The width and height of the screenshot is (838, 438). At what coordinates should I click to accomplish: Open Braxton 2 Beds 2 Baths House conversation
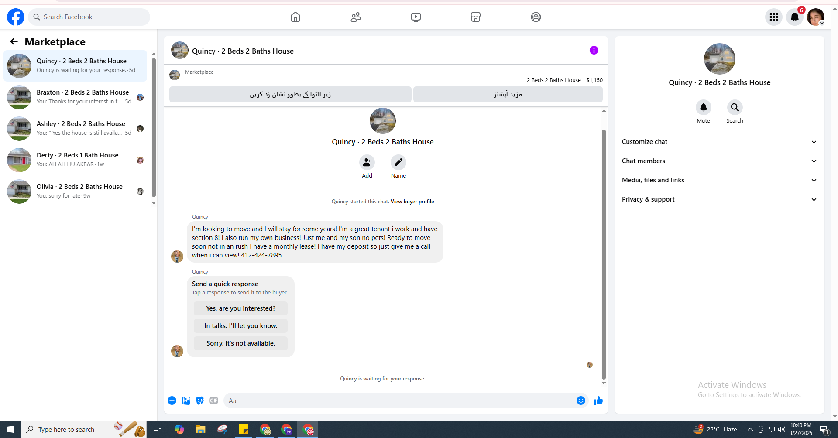[76, 97]
